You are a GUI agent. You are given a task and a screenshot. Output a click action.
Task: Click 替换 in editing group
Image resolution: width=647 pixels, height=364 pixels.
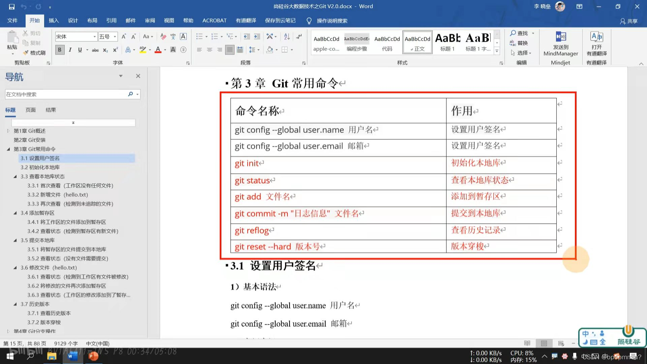[519, 43]
